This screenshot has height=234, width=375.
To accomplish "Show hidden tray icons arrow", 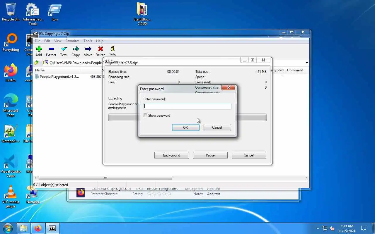I will tap(318, 228).
